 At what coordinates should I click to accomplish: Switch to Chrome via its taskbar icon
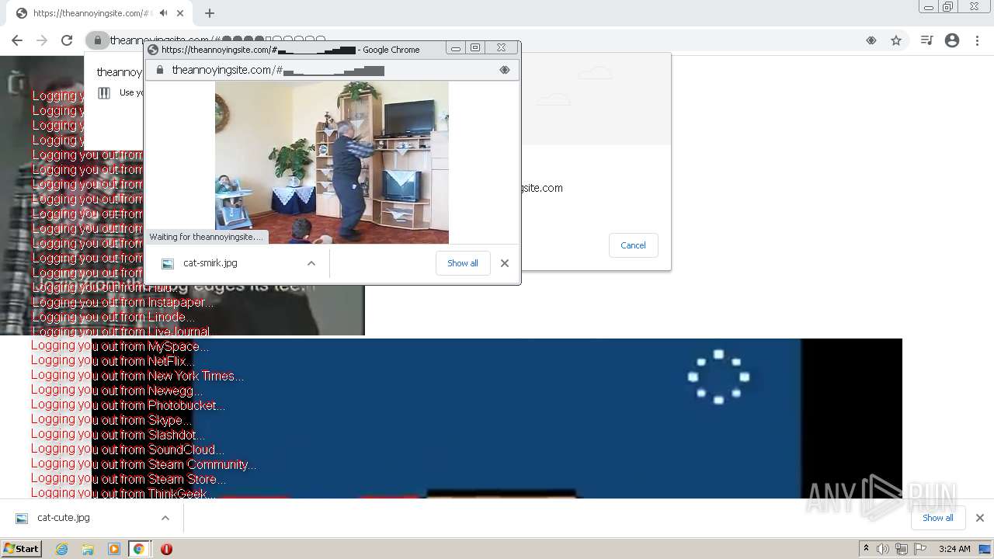139,549
